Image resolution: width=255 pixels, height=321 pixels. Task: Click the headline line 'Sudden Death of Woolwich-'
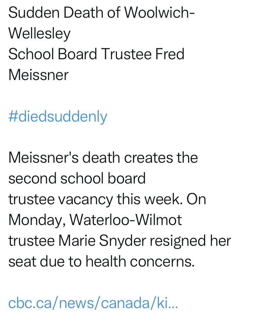point(101,13)
